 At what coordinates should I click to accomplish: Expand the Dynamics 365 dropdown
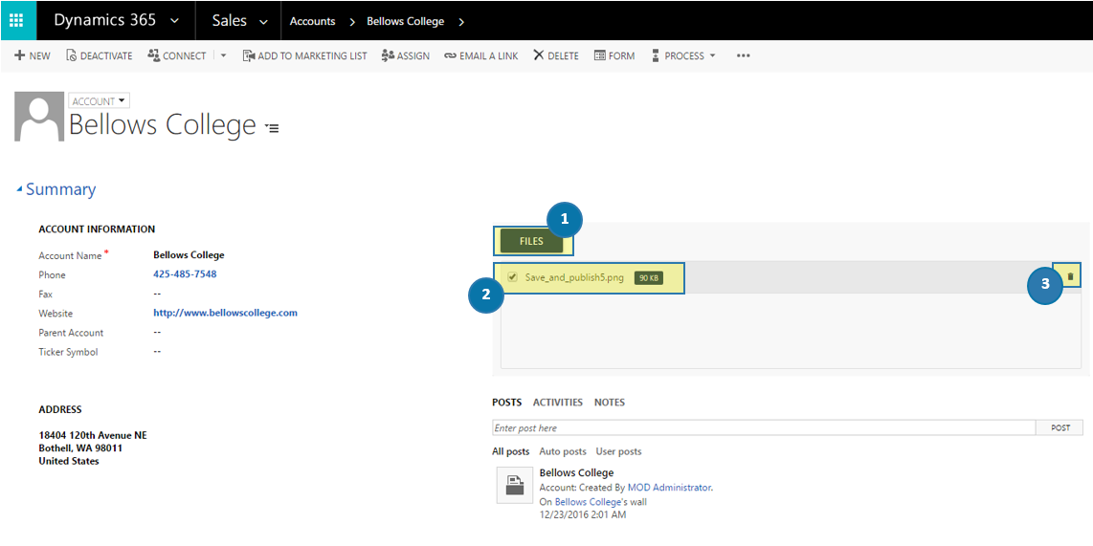(x=173, y=21)
